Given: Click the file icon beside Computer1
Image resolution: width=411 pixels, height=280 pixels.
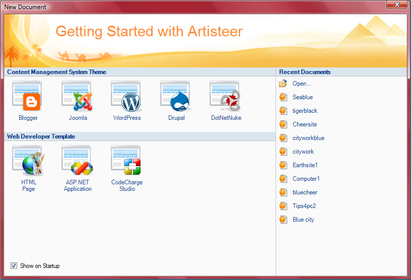Looking at the screenshot, I should [x=283, y=179].
